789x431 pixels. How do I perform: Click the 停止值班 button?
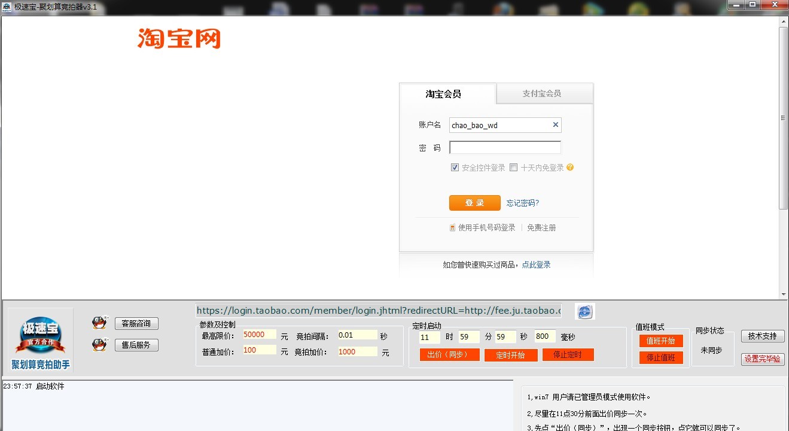661,357
